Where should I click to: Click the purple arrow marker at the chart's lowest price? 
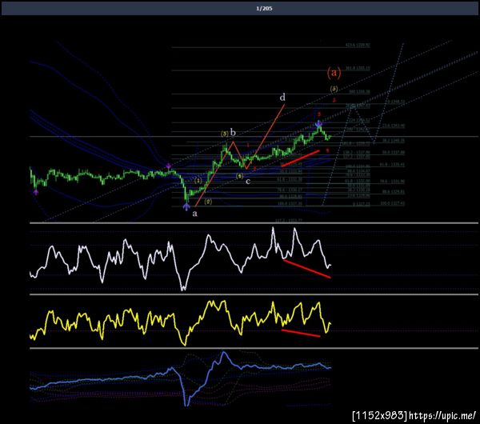pos(186,206)
